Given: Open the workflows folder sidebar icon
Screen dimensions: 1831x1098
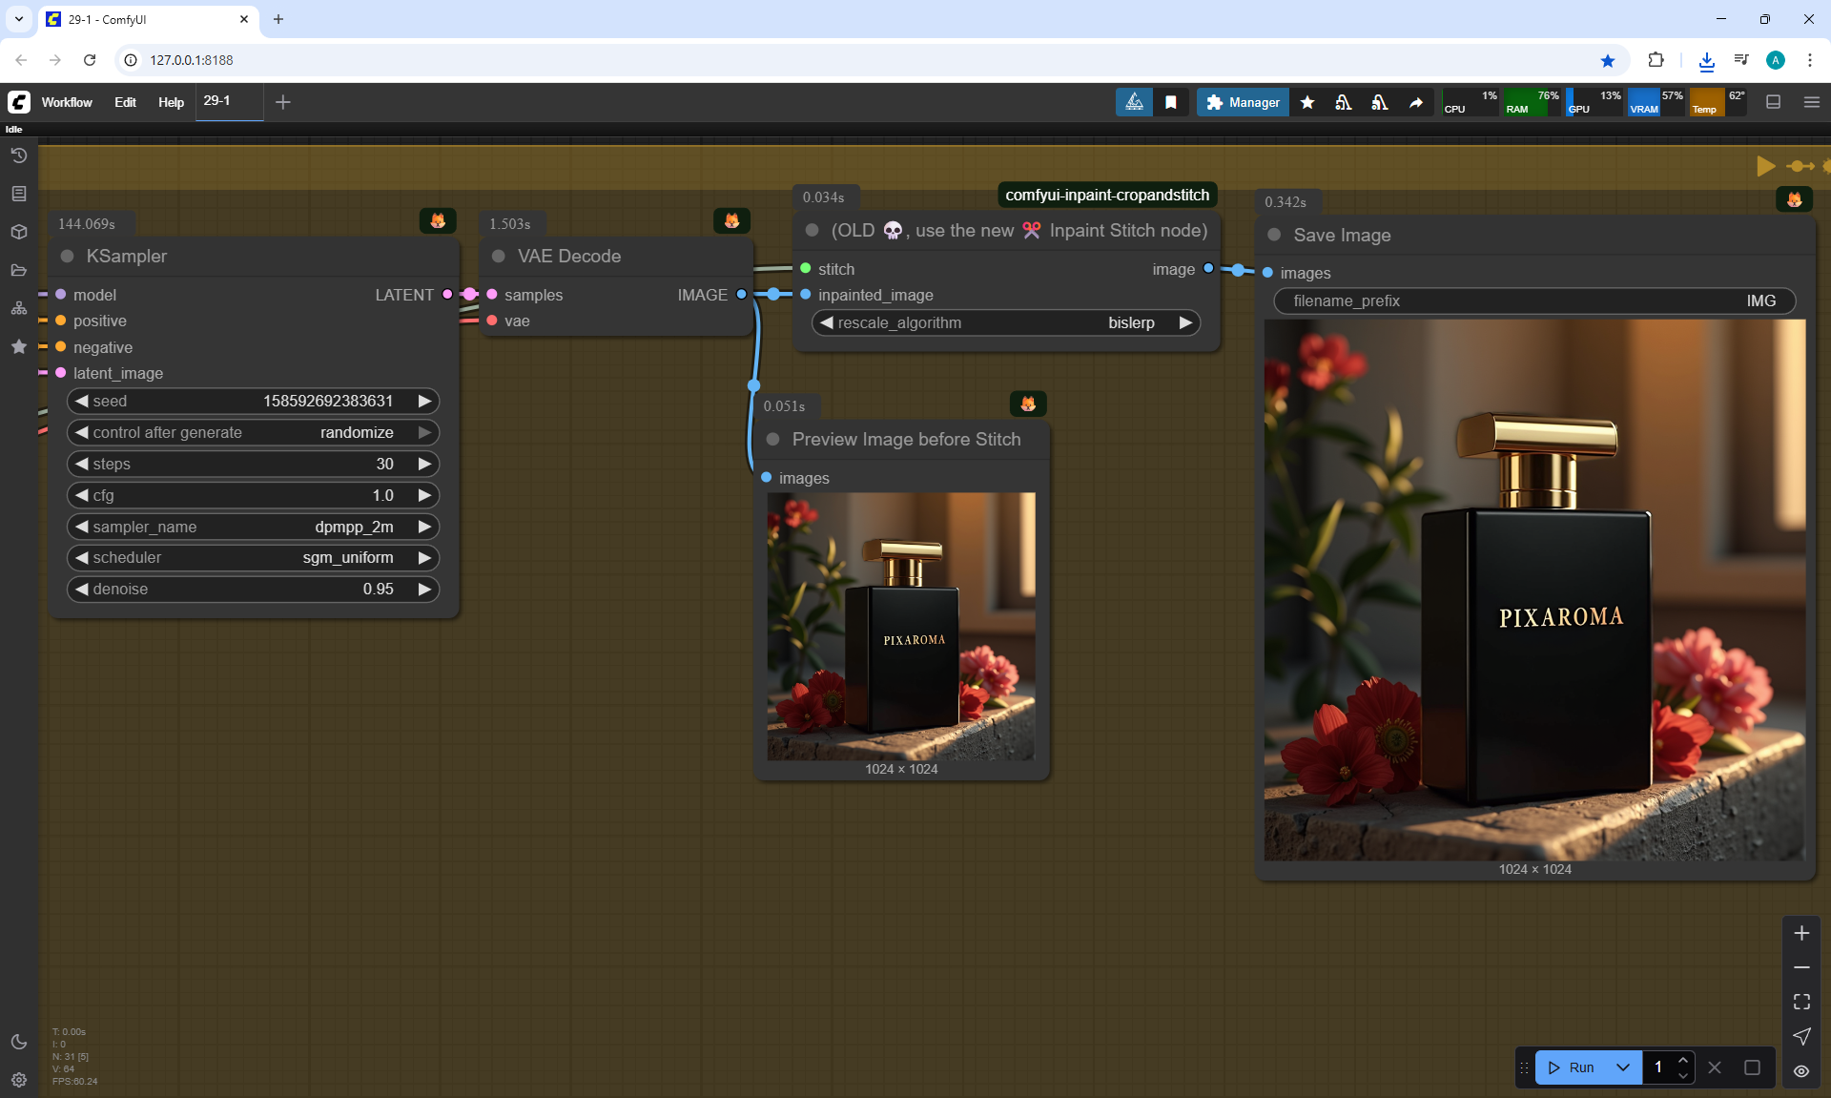Looking at the screenshot, I should (x=18, y=270).
